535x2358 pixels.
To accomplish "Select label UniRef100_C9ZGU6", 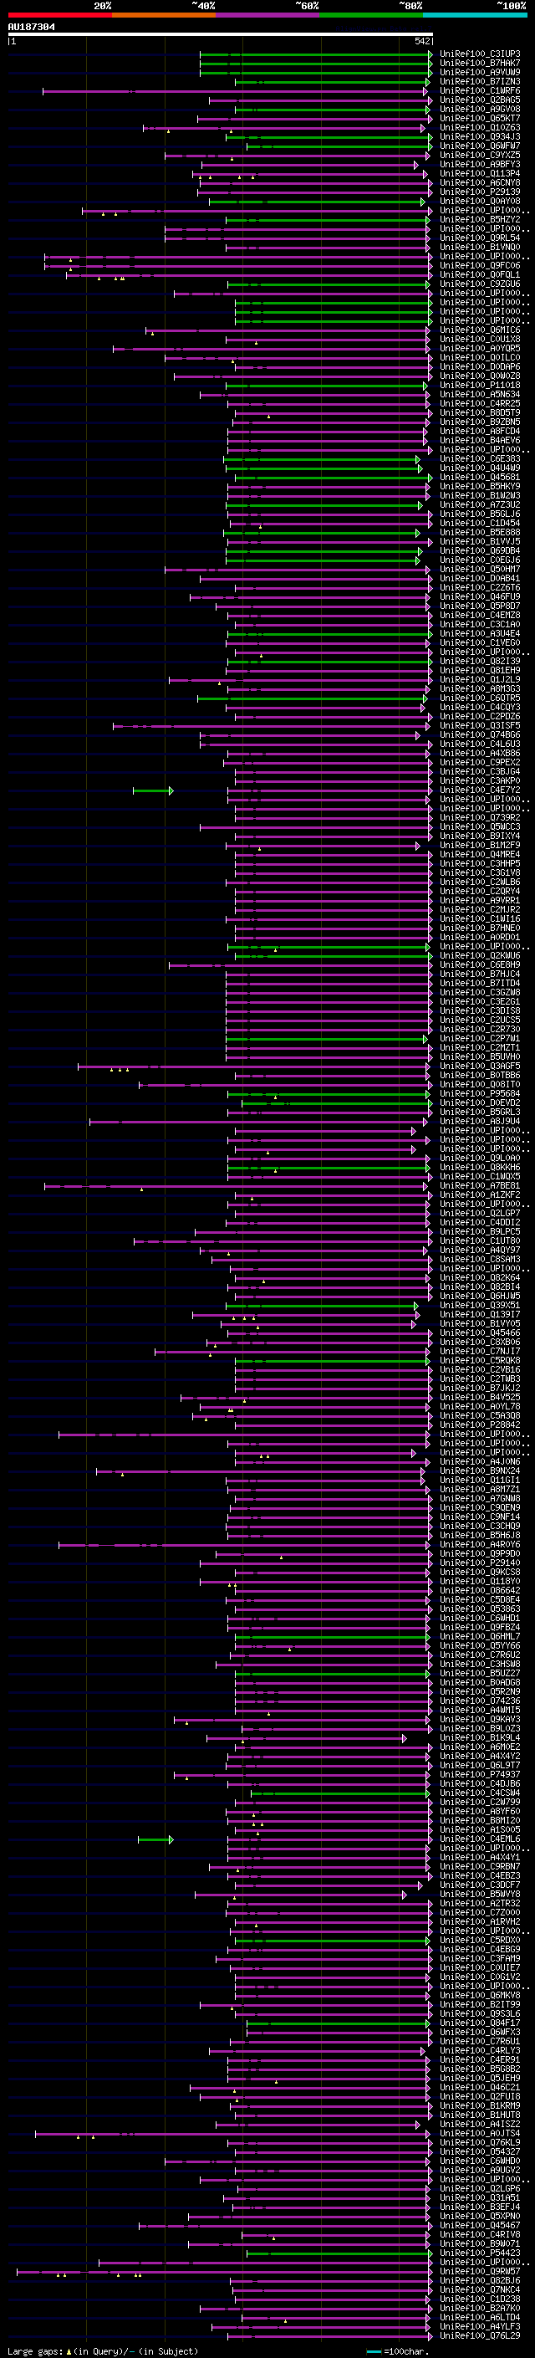I will click(x=480, y=284).
